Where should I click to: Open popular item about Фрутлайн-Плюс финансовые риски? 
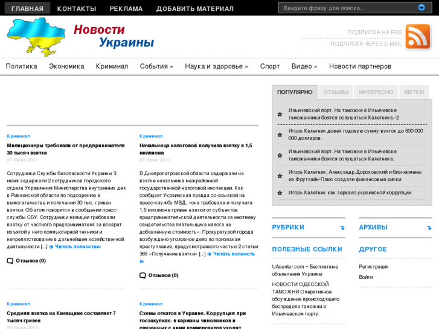tap(354, 176)
